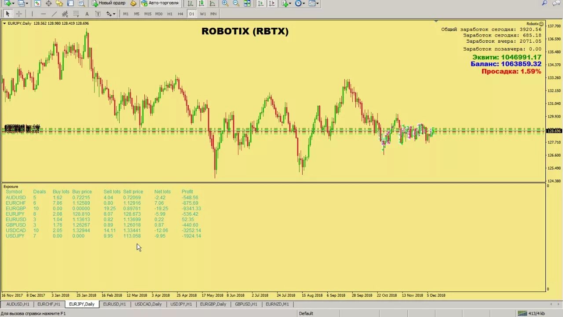Toggle chart shift
This screenshot has height=317, width=563.
click(x=271, y=3)
